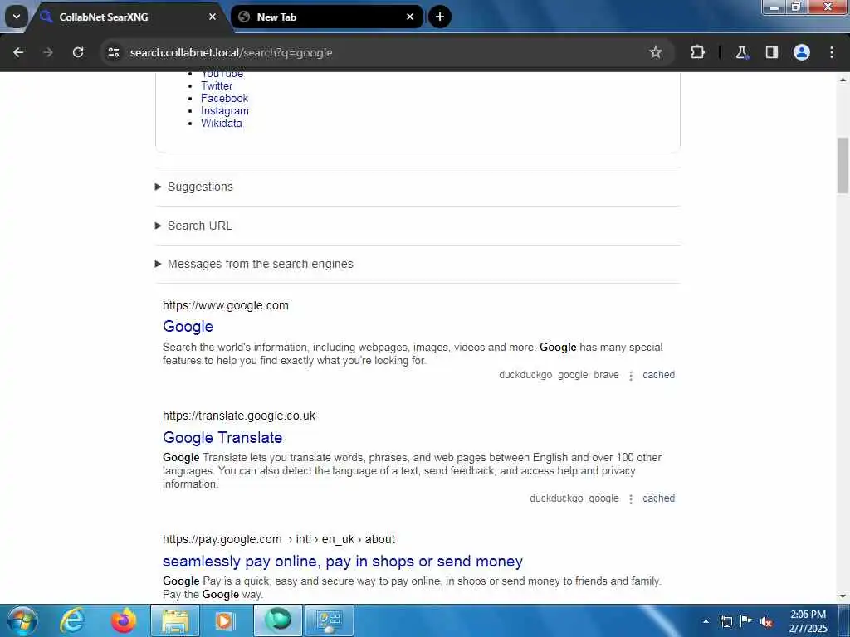This screenshot has width=850, height=637.
Task: Switch to the CollabNet SearXNG tab
Action: (x=127, y=17)
